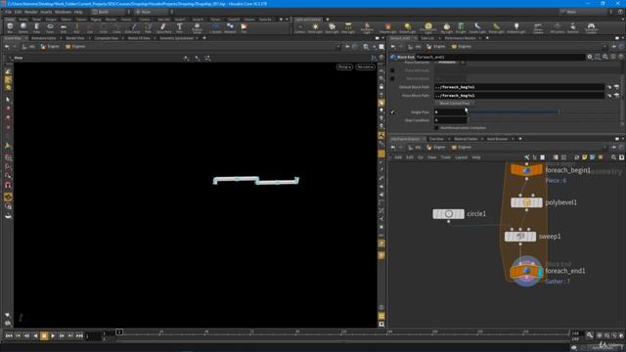Add a Volume Light from shelf
This screenshot has width=626, height=352.
click(387, 28)
